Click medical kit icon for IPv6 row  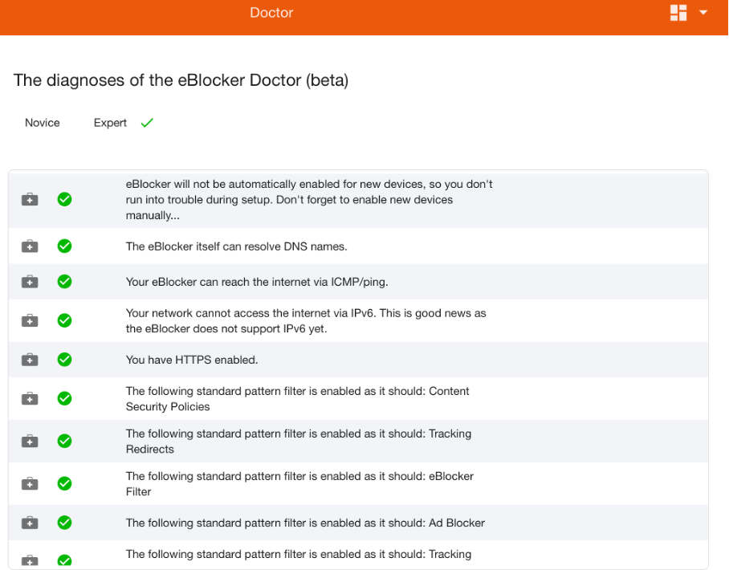[x=30, y=321]
